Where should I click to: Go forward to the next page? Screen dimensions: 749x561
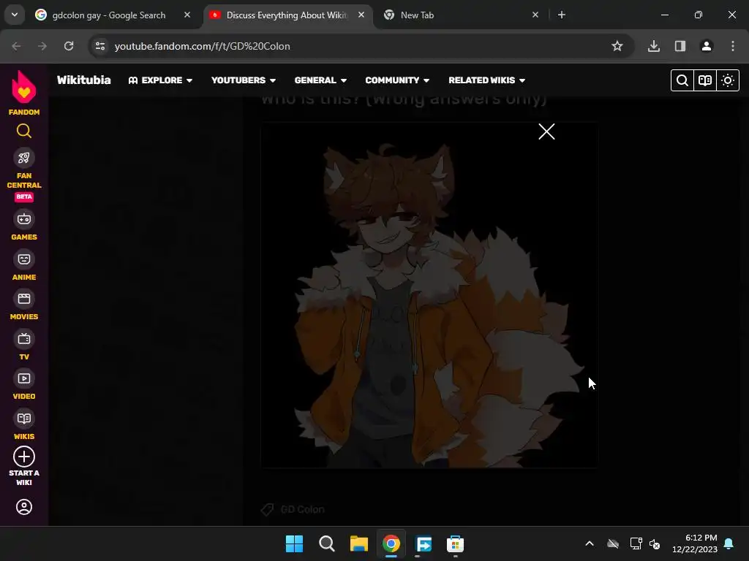tap(42, 46)
